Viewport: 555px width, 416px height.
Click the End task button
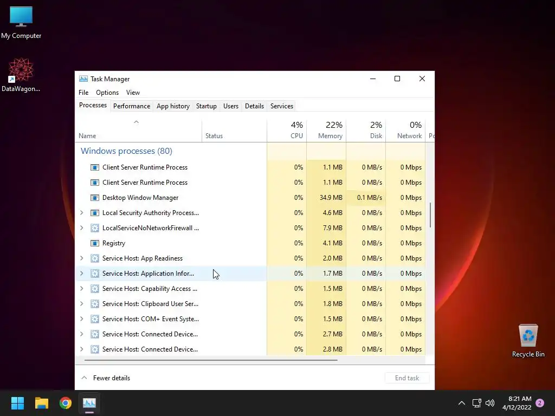click(x=407, y=378)
